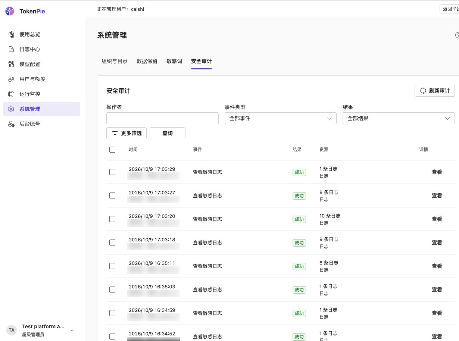This screenshot has height=341, width=459.
Task: Open the 事件类型 全部事件 dropdown
Action: [281, 118]
